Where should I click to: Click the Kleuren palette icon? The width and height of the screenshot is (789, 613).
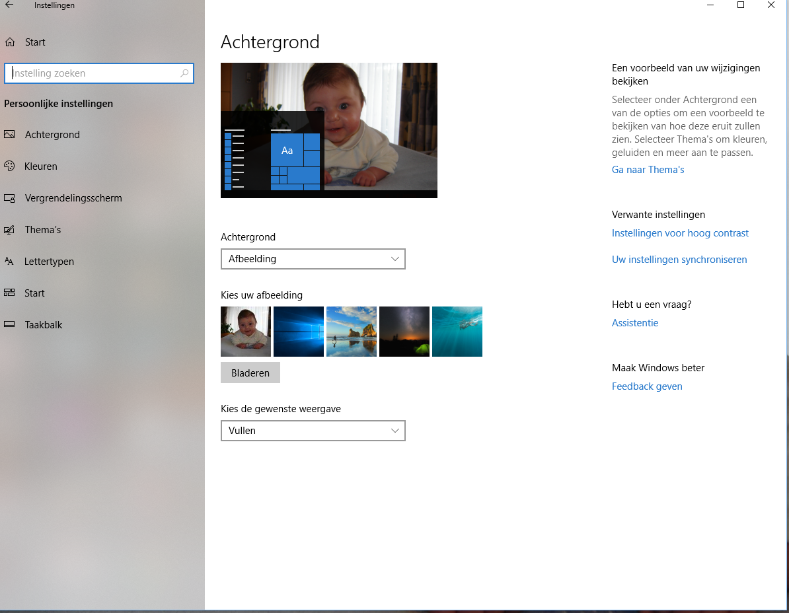click(x=9, y=166)
